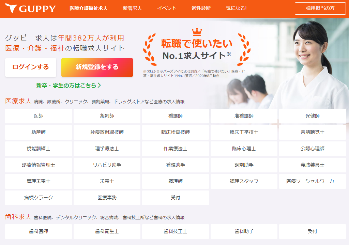Open 新着求人 in the header

[132, 9]
